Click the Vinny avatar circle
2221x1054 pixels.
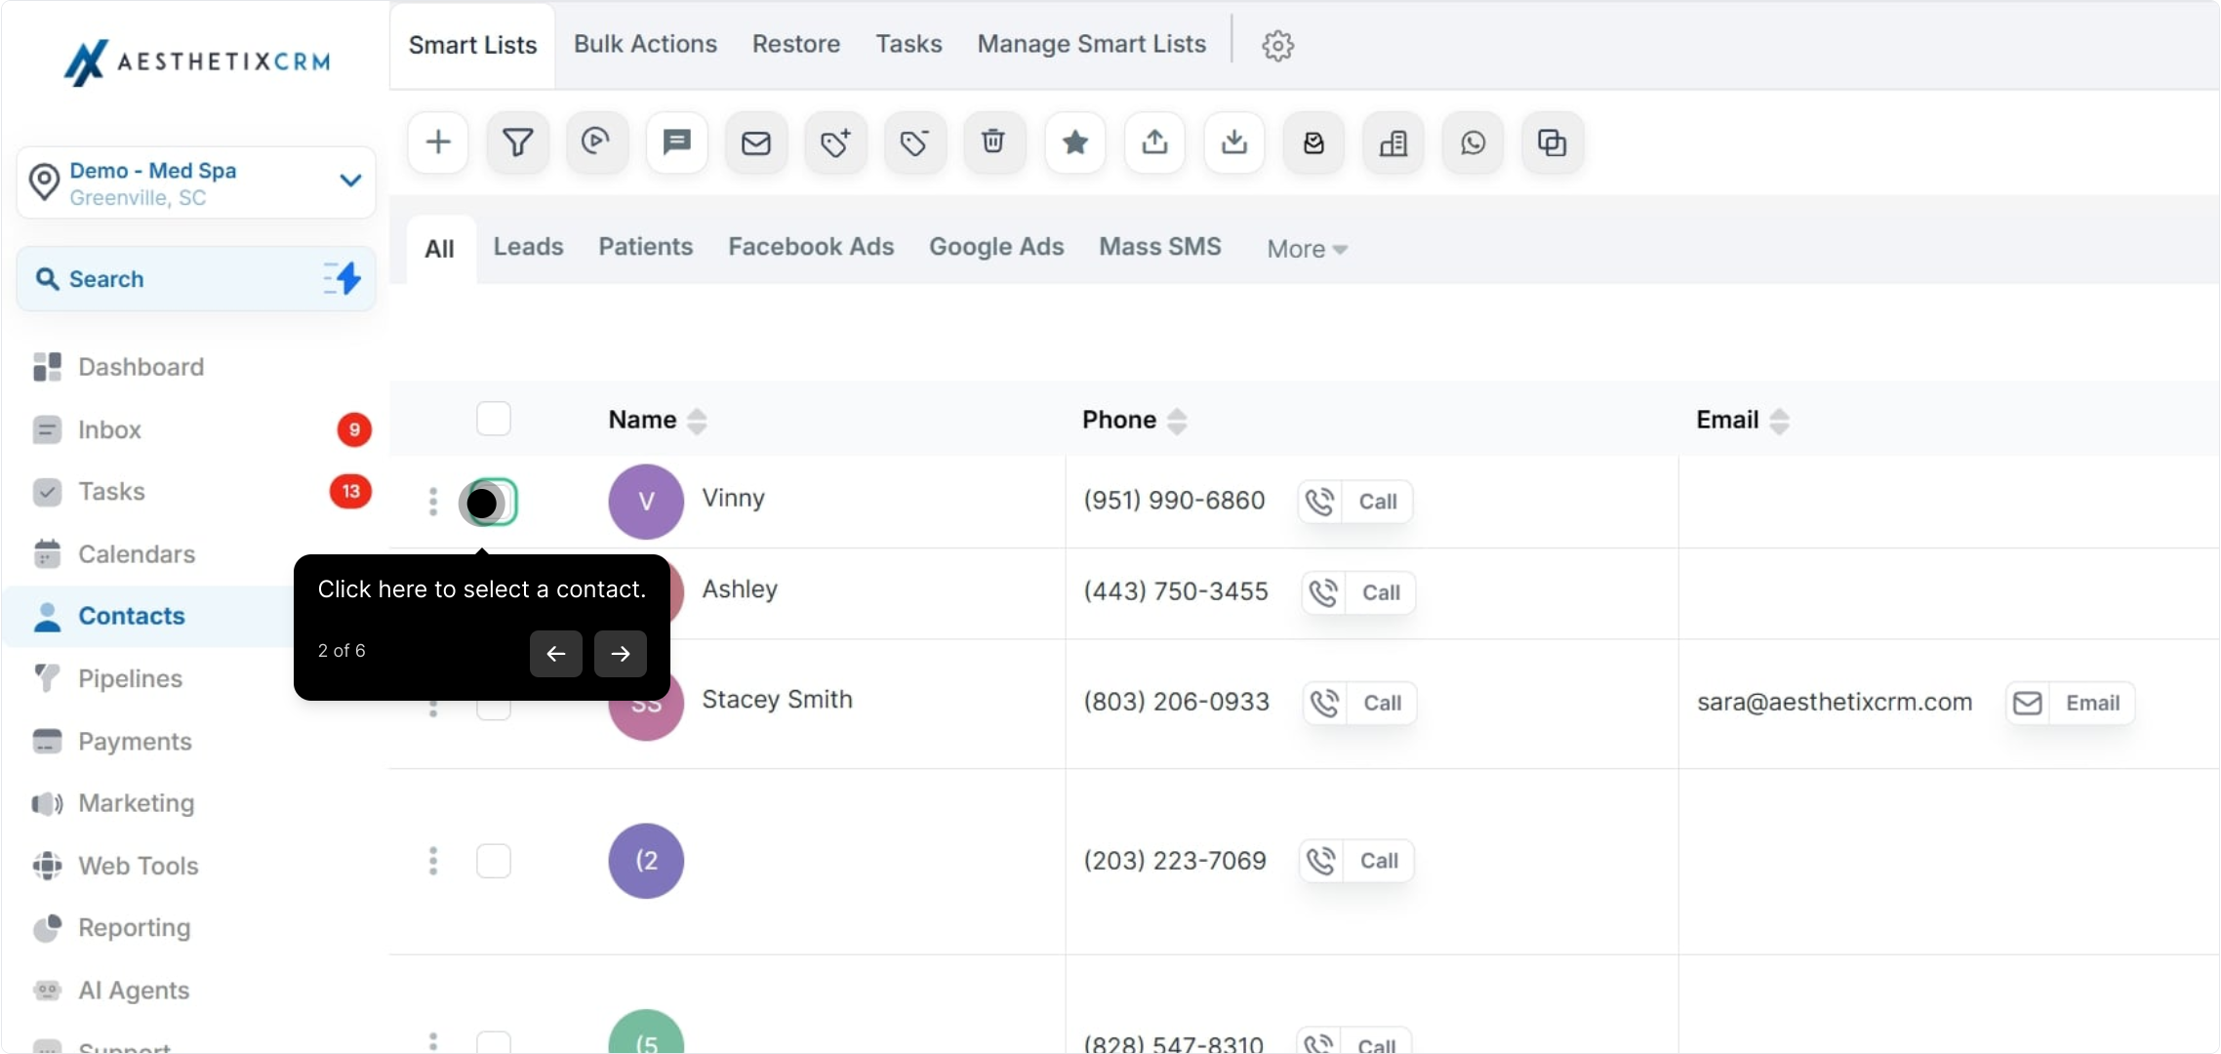click(646, 502)
